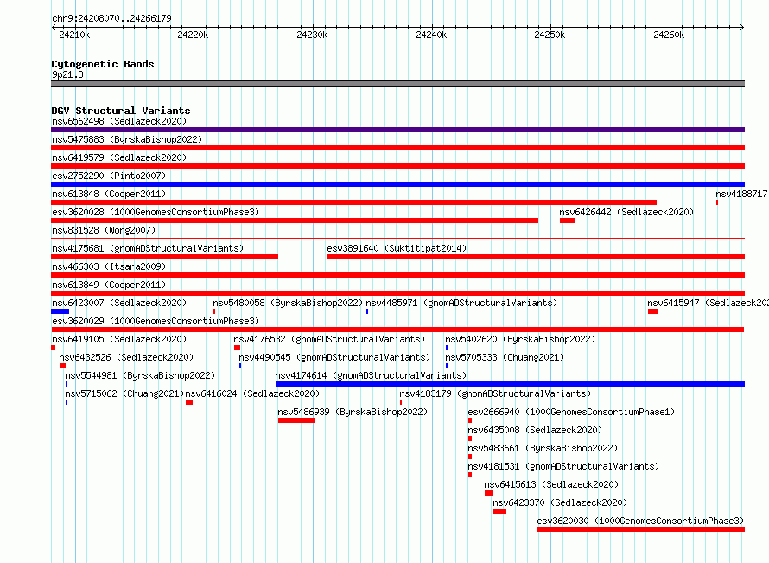This screenshot has width=769, height=563.
Task: Open the nsv466303 (Itsara2009) label
Action: [109, 266]
